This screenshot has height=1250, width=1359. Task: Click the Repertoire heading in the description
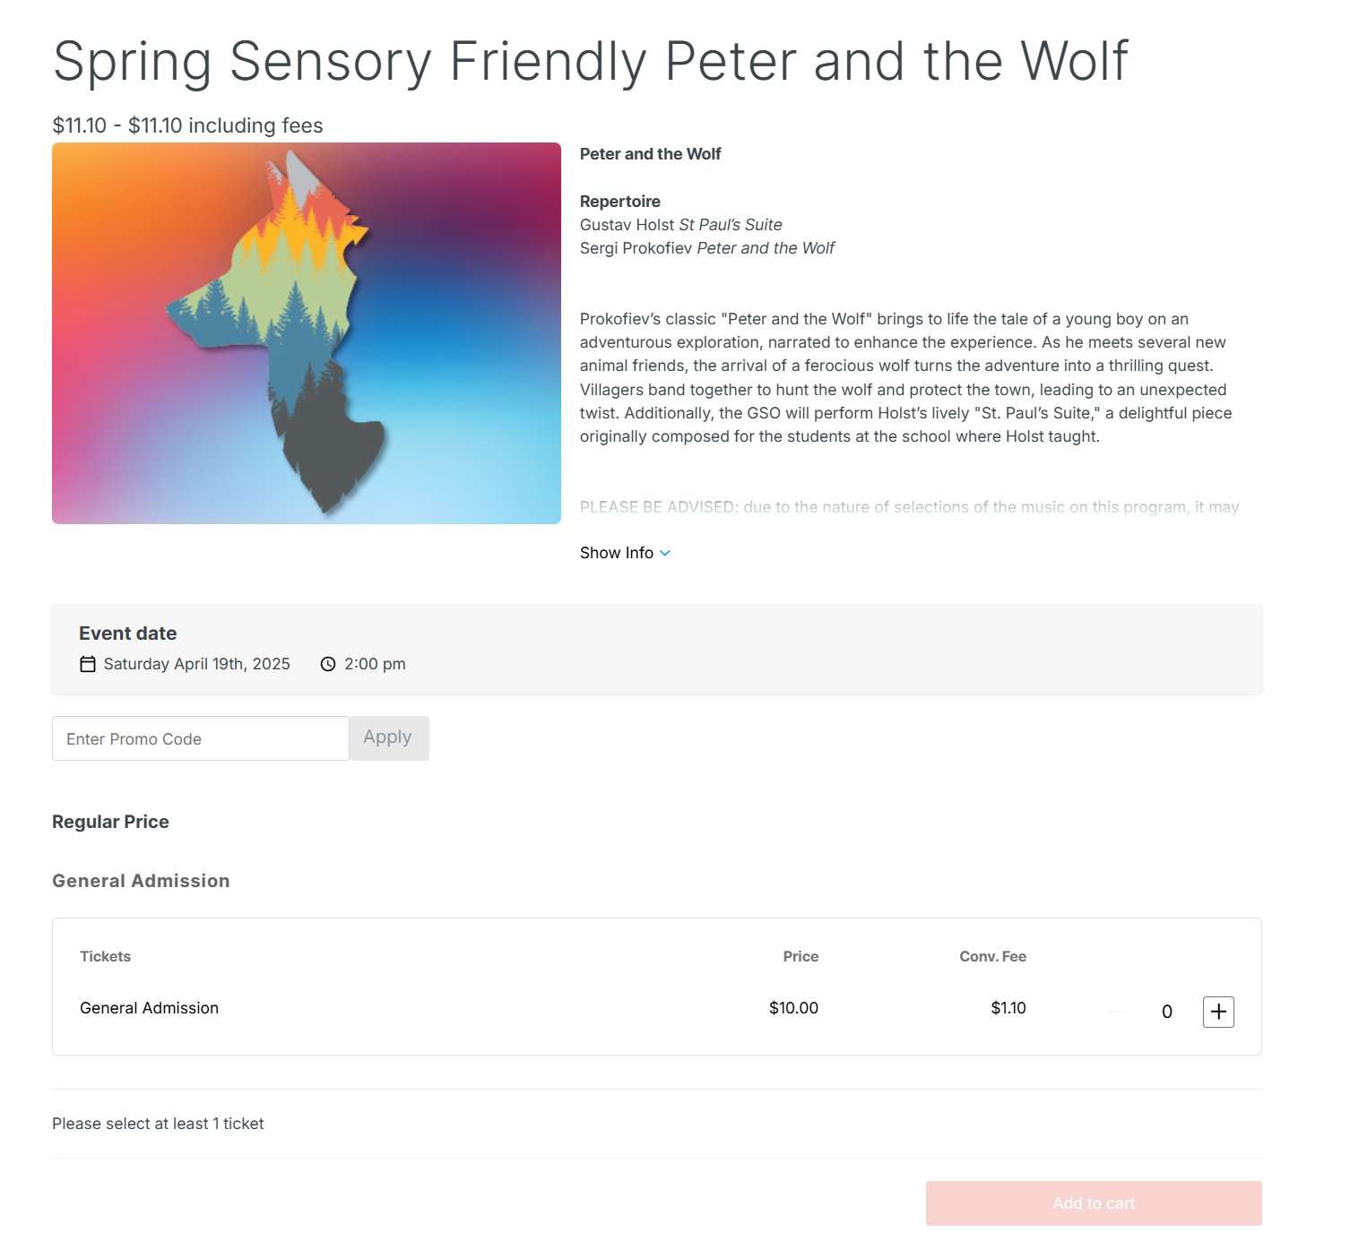(619, 202)
